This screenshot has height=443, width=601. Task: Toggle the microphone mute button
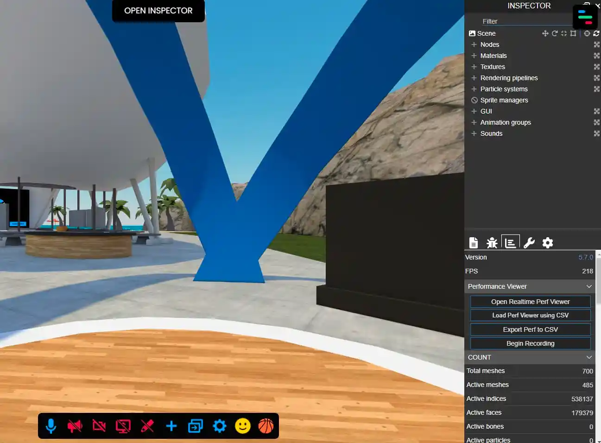click(51, 426)
